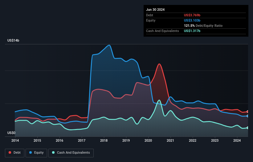Select the 2020 x-axis label
The image size is (253, 162).
(148, 140)
